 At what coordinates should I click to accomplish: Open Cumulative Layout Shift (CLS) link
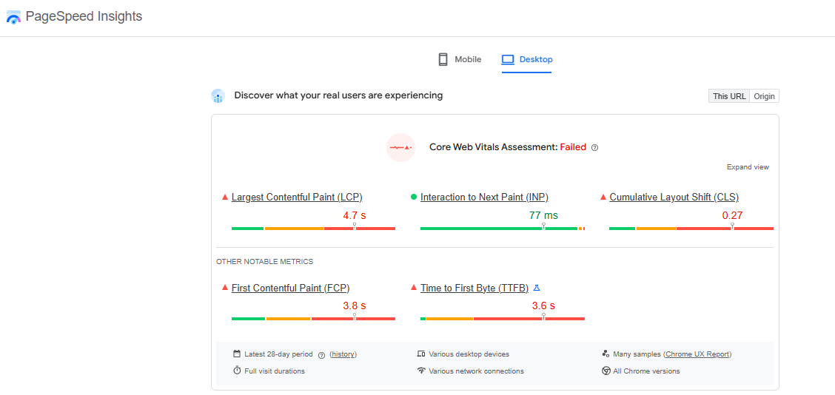(674, 197)
